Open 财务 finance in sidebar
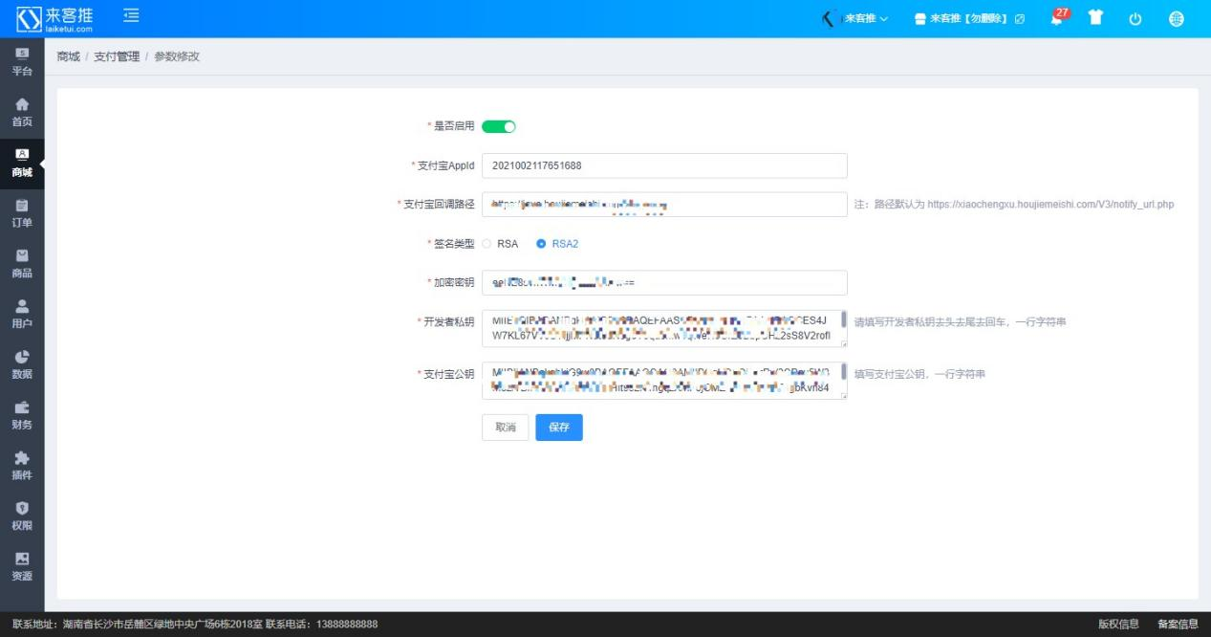The image size is (1211, 637). (x=22, y=416)
